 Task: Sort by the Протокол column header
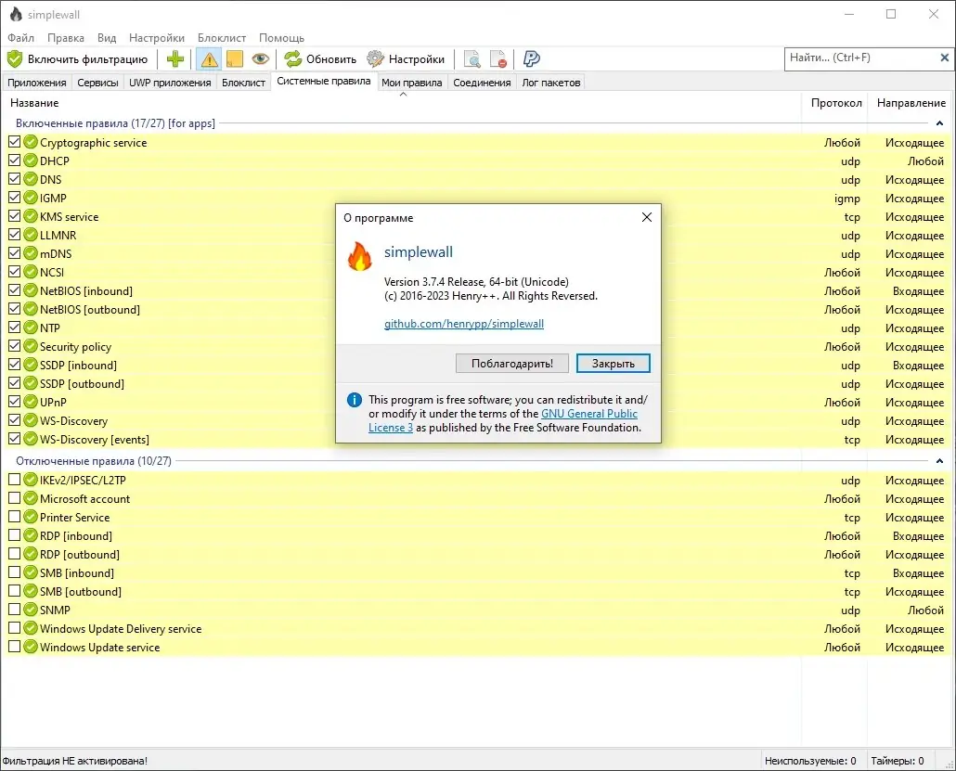tap(836, 103)
